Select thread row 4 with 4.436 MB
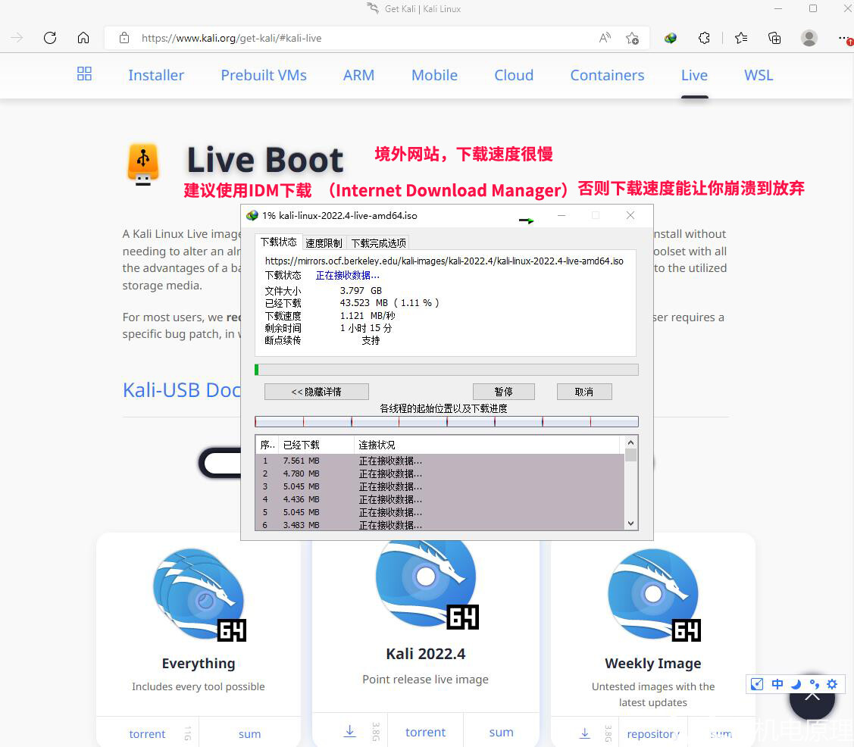Screen dimensions: 854x747 (x=440, y=499)
